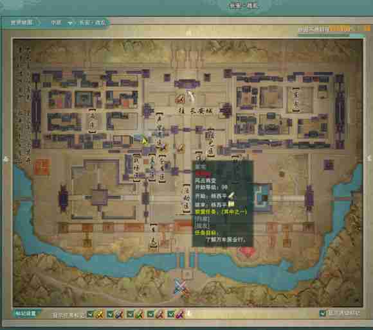
Task: Switch to the 世界地图 tab
Action: (22, 22)
